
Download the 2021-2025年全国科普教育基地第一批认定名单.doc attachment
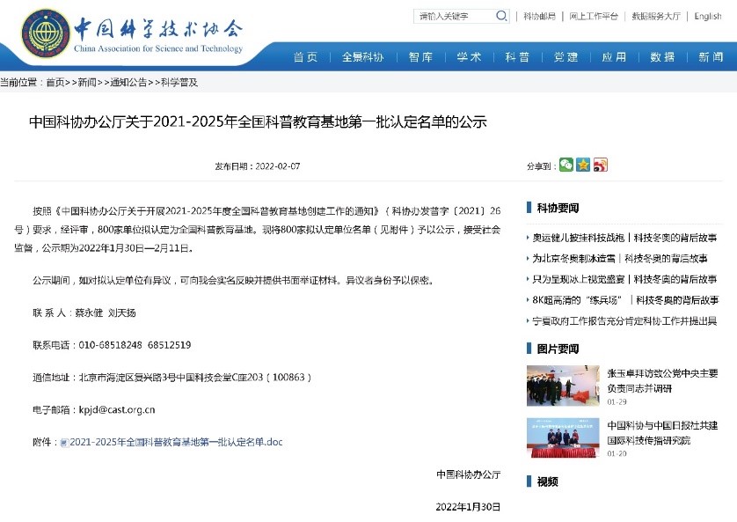click(176, 442)
